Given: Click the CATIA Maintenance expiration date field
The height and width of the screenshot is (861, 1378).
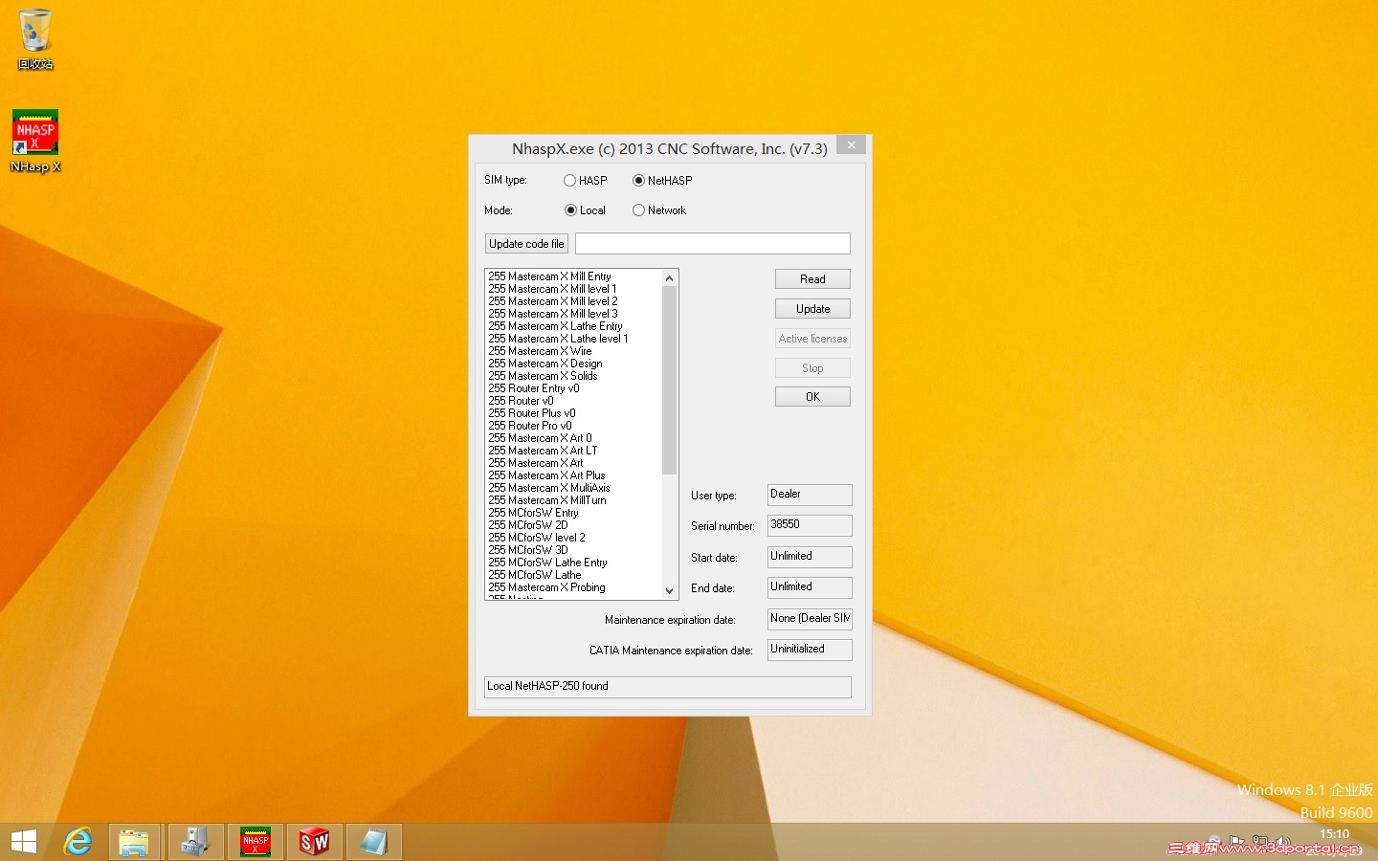Looking at the screenshot, I should 810,650.
